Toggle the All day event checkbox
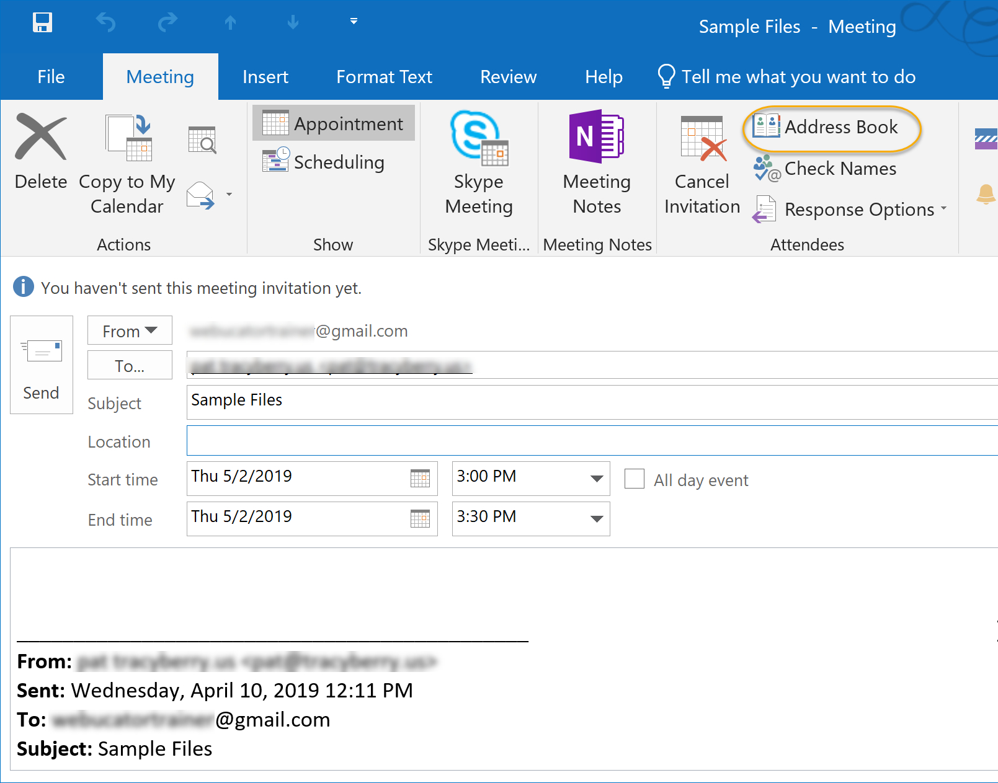Screen dimensions: 998x783 [x=635, y=479]
